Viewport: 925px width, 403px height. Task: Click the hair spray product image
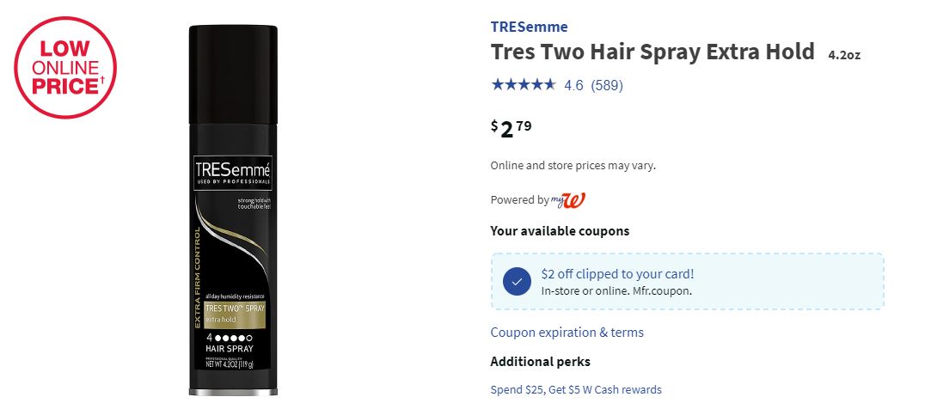pyautogui.click(x=233, y=210)
